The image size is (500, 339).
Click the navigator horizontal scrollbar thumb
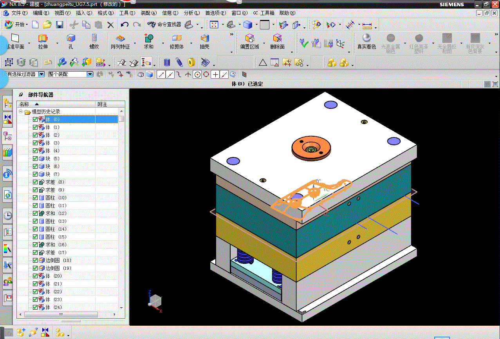coord(61,314)
